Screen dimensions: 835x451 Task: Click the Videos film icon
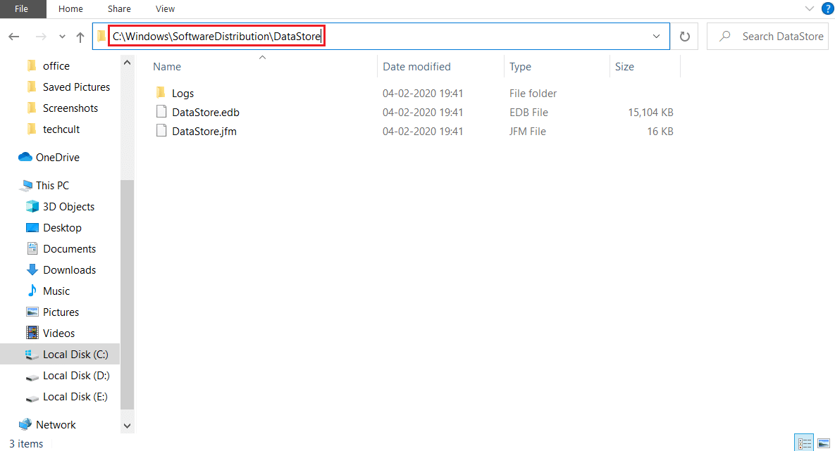pos(32,333)
